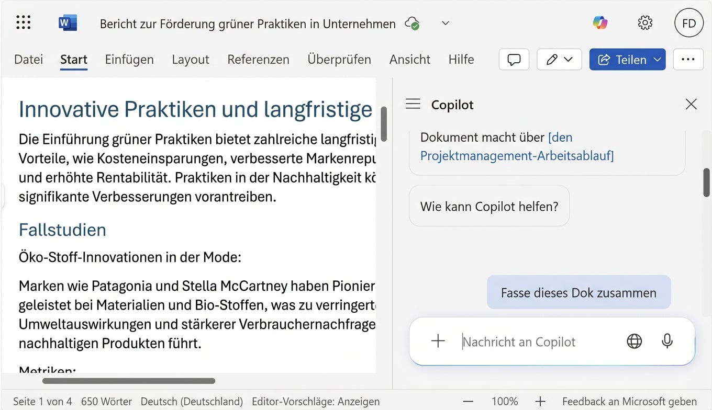Open the app launcher waffle icon

click(x=23, y=22)
